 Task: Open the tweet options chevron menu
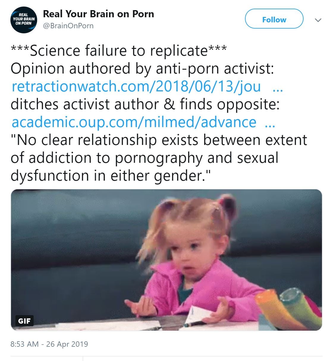pyautogui.click(x=318, y=20)
